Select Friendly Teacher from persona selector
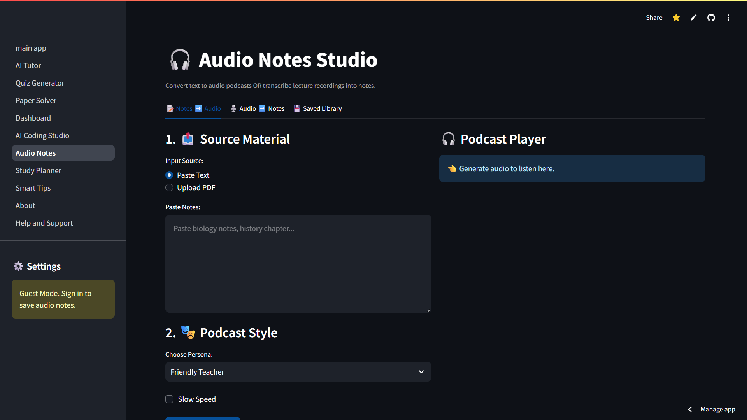Image resolution: width=747 pixels, height=420 pixels. pos(298,372)
